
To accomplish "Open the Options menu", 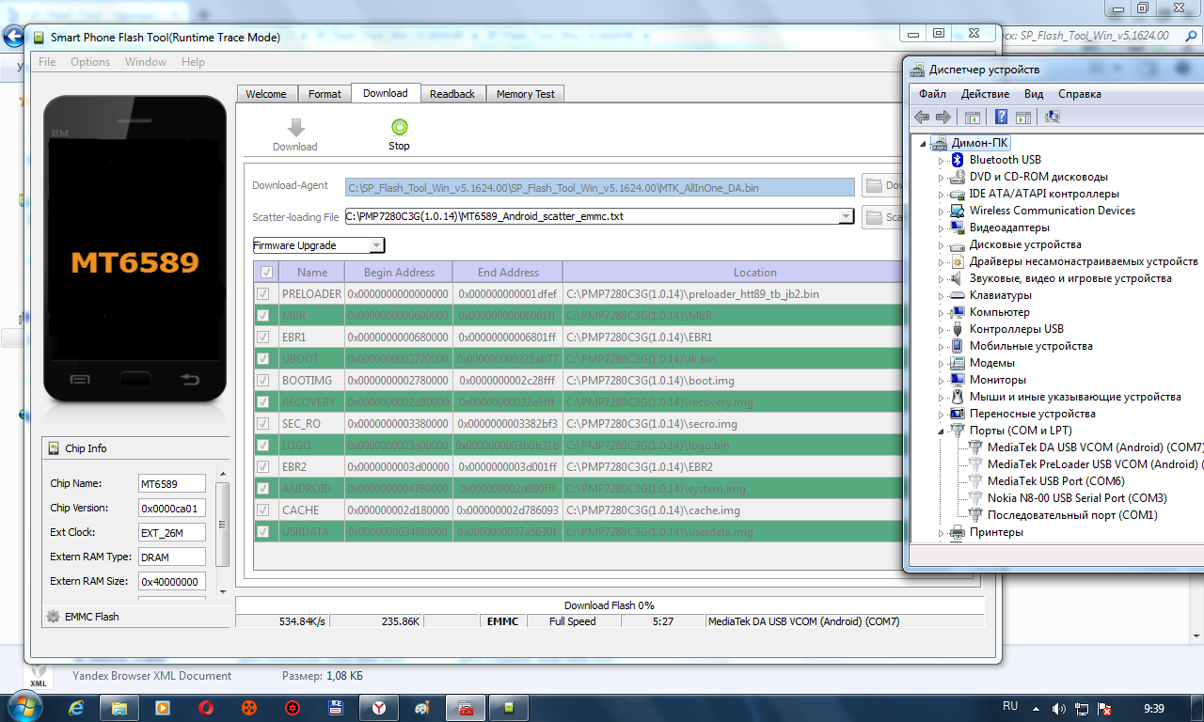I will point(90,62).
